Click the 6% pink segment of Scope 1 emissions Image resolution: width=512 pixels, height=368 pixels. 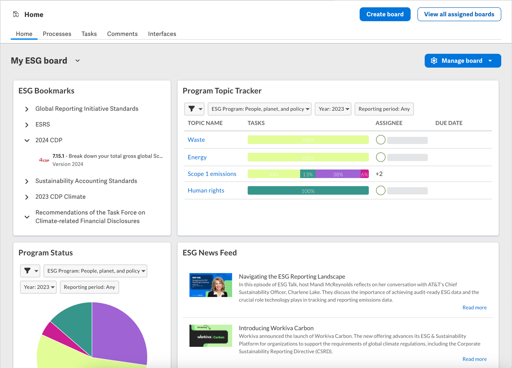[364, 174]
